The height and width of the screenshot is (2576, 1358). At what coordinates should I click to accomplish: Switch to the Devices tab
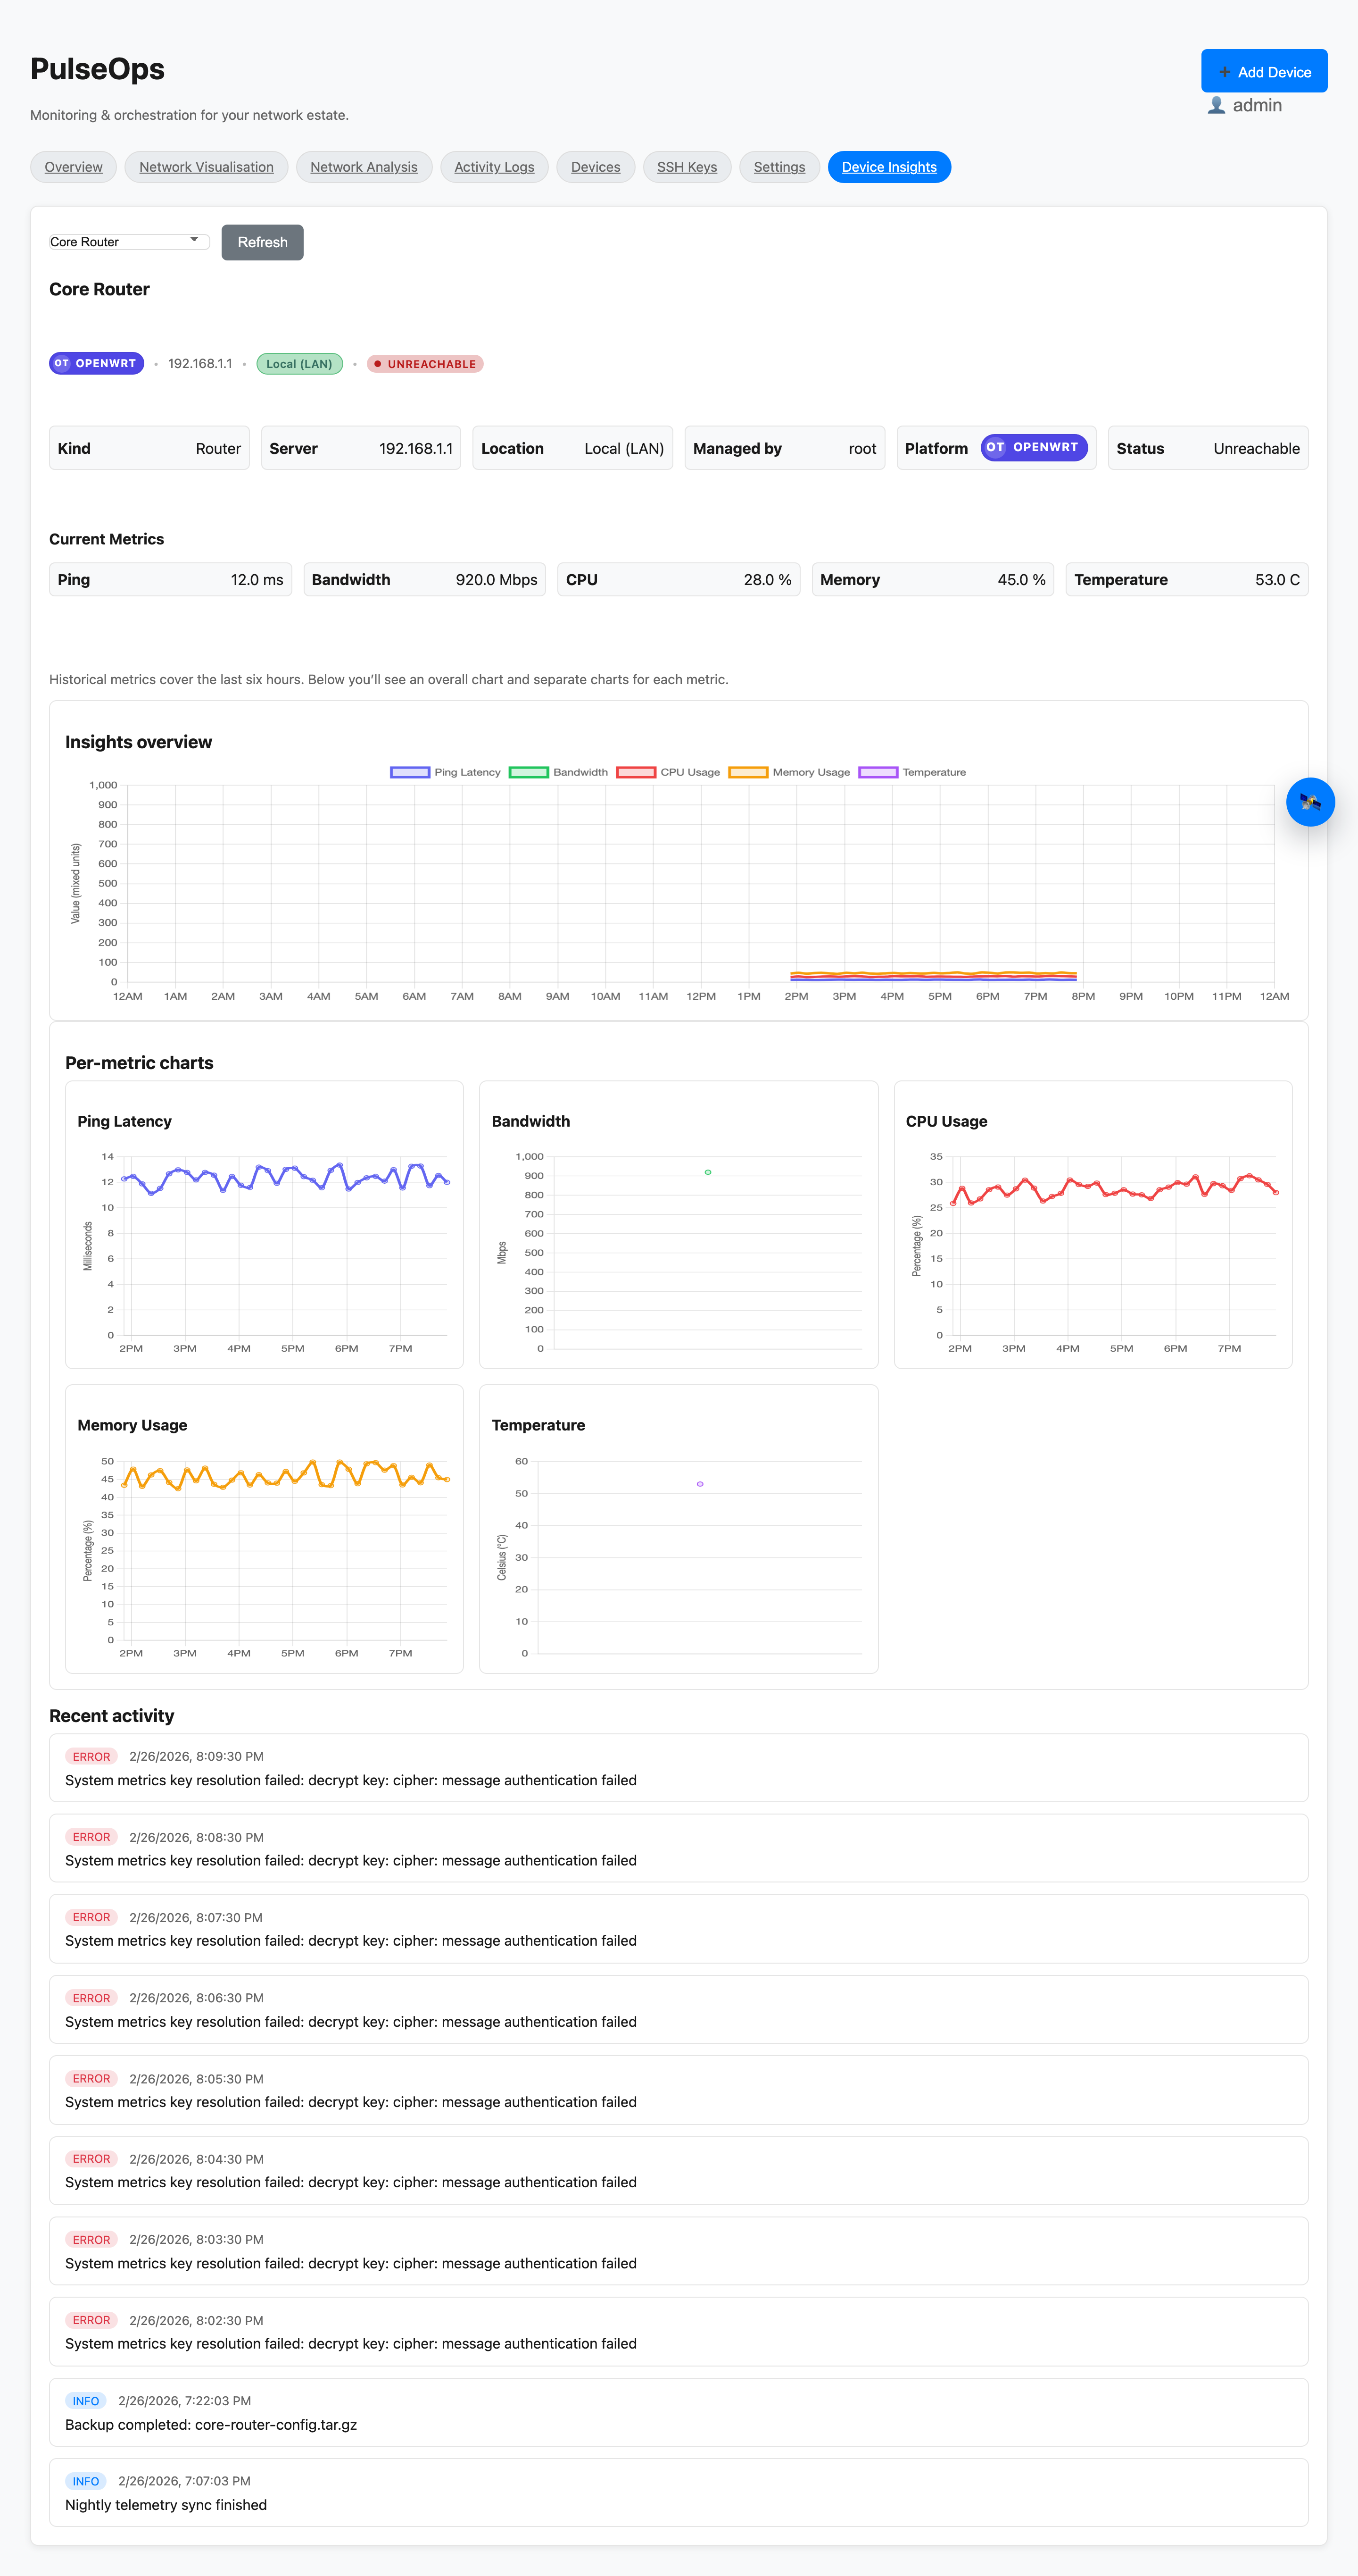596,167
